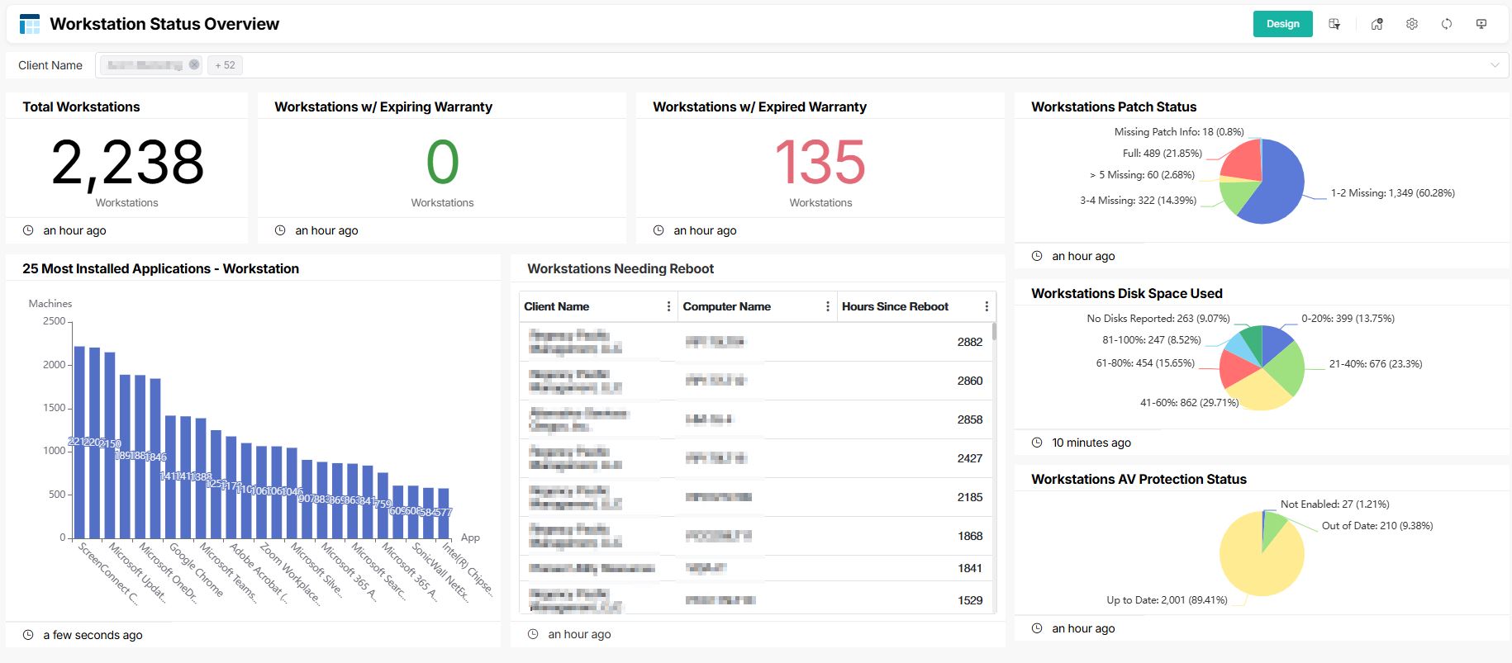
Task: Open Hours Since Reboot column menu
Action: (x=986, y=306)
